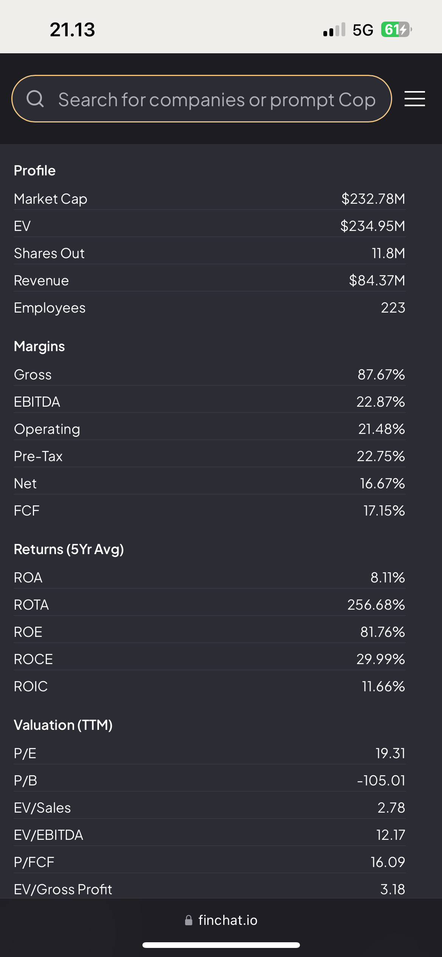This screenshot has height=957, width=442.
Task: Open the hamburger menu
Action: click(414, 99)
